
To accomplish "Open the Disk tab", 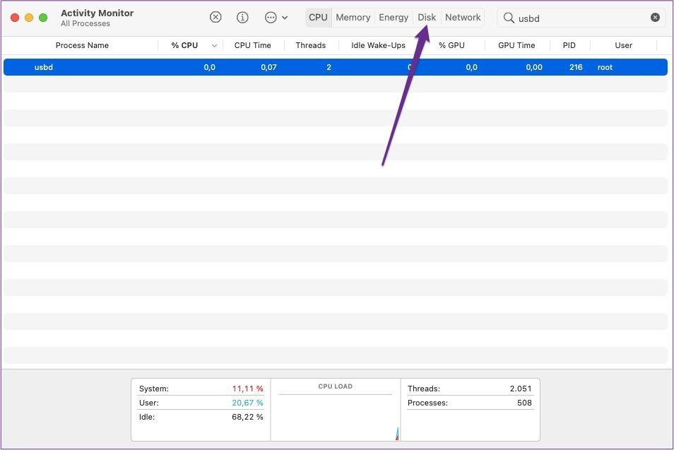I will click(x=427, y=18).
